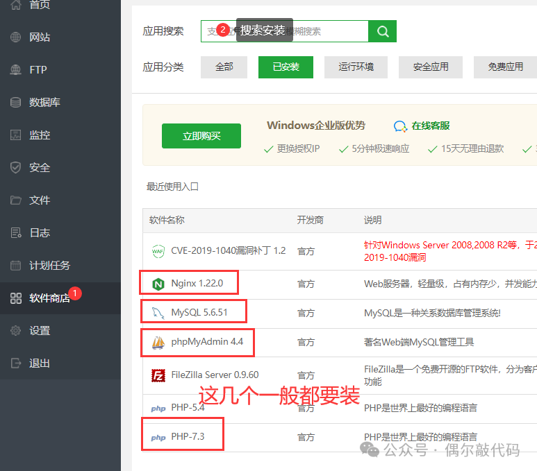Click the home icon in the sidebar
The width and height of the screenshot is (537, 471).
(x=16, y=5)
